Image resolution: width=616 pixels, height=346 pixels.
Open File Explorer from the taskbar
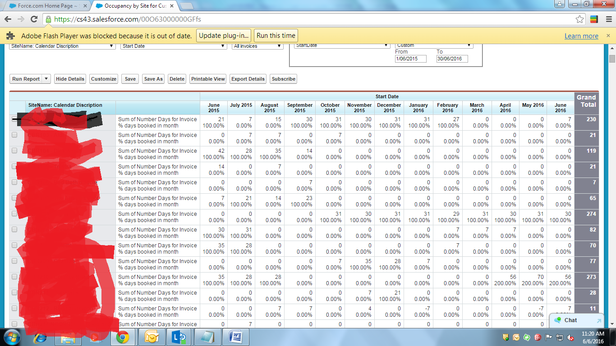point(68,337)
